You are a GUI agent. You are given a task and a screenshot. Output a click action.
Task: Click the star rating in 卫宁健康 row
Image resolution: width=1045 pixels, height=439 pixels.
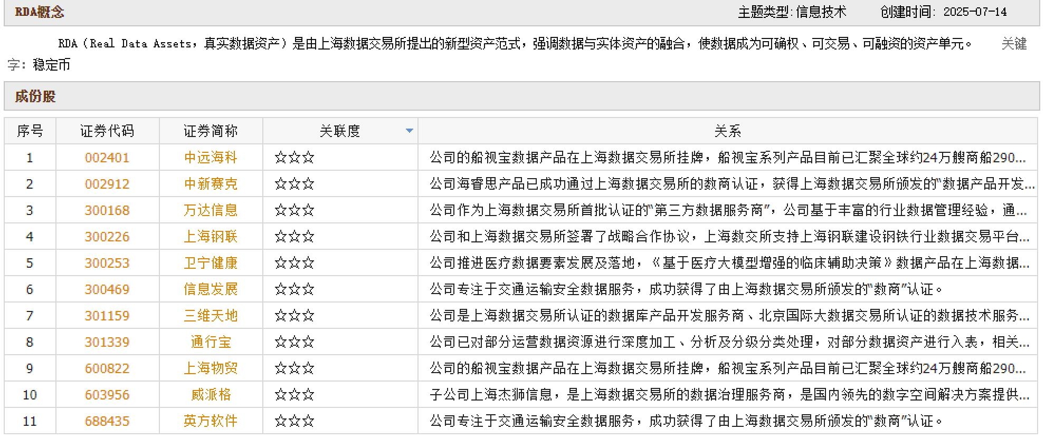(x=294, y=263)
